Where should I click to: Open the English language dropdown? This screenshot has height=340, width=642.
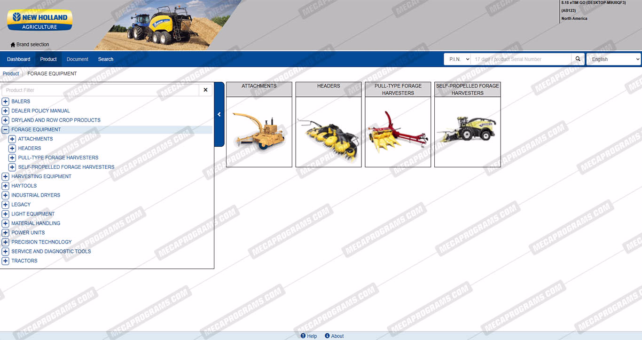pos(613,59)
